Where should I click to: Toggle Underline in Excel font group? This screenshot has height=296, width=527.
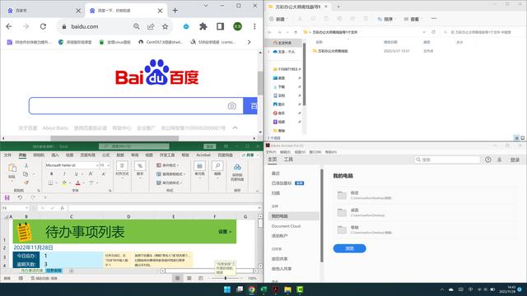pos(77,173)
